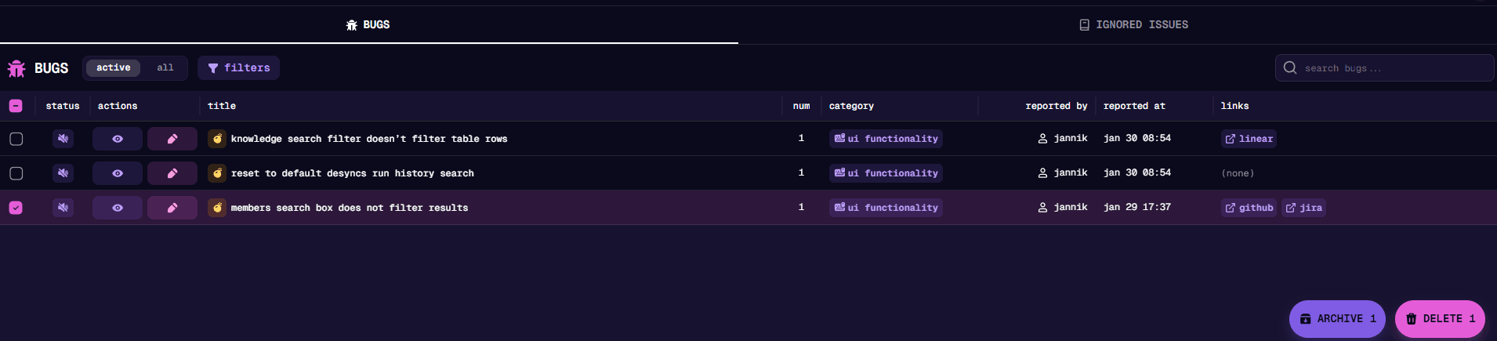Edit the members search box bug
The width and height of the screenshot is (1497, 341).
[172, 208]
